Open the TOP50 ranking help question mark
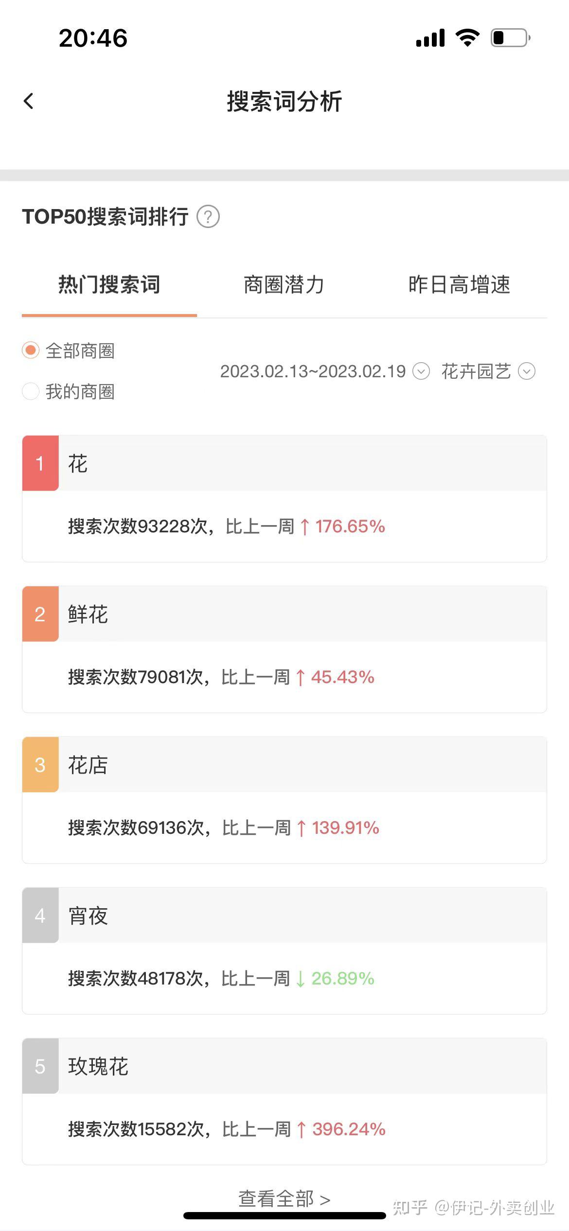This screenshot has width=569, height=1231. click(208, 216)
